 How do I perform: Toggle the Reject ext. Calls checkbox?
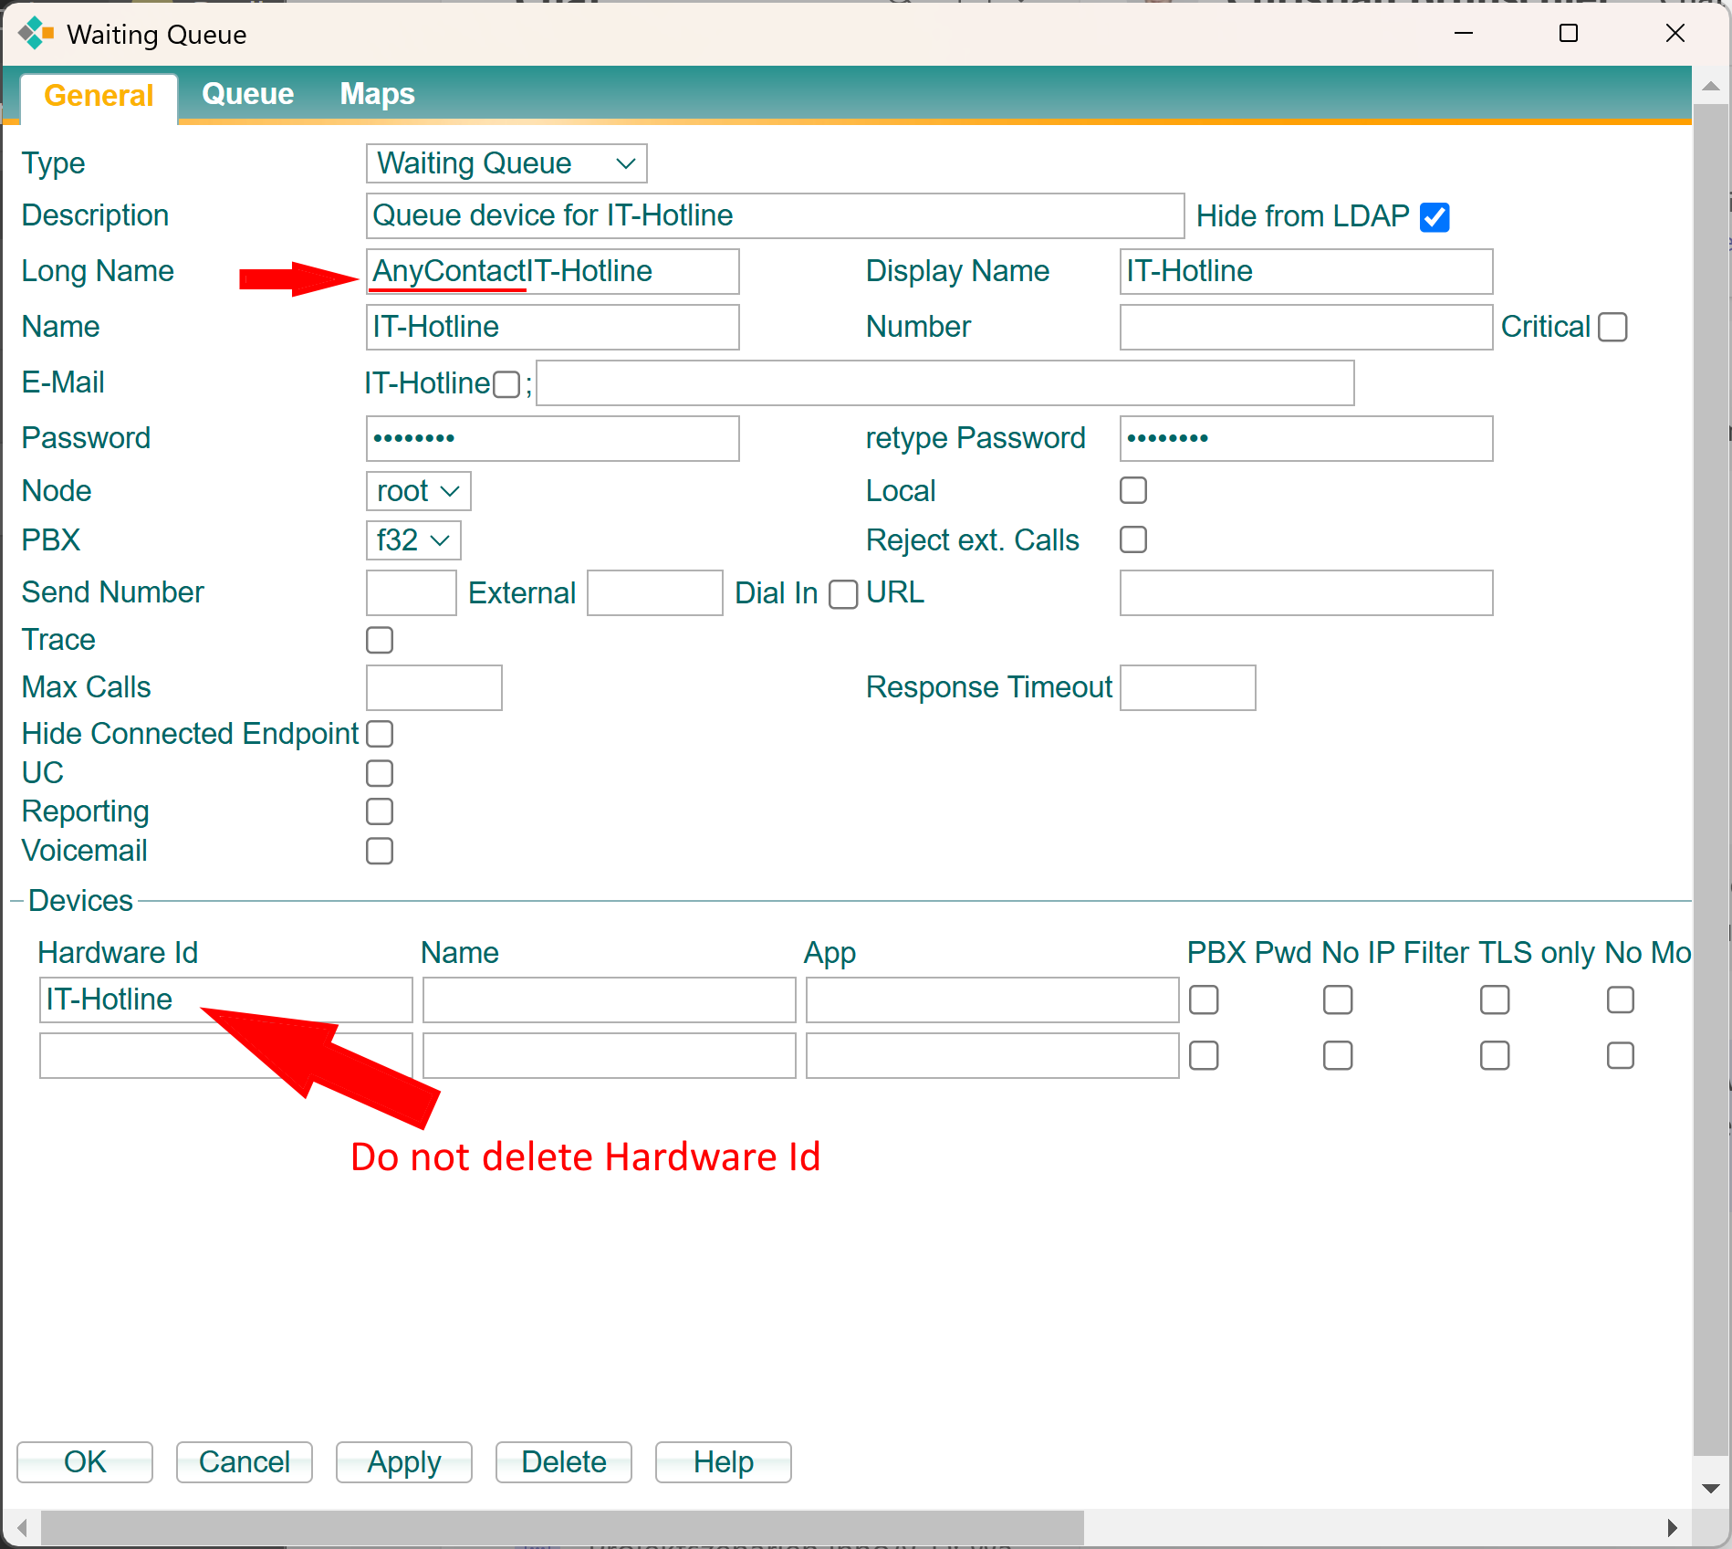(x=1132, y=539)
